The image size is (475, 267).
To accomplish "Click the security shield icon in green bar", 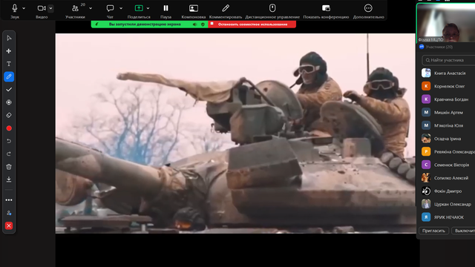I will pos(203,24).
